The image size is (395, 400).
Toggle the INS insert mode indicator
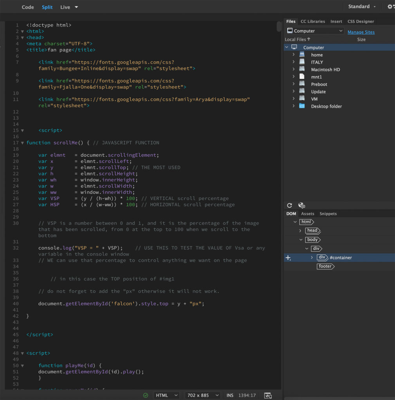point(230,395)
